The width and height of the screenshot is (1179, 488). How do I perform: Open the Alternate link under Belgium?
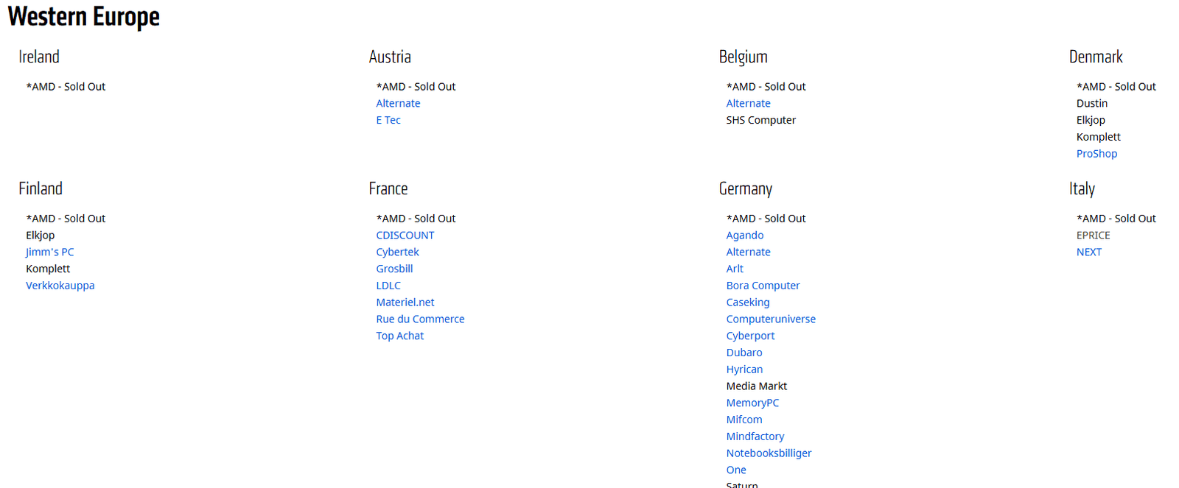tap(748, 104)
